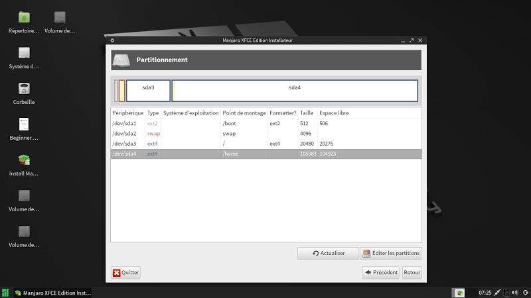This screenshot has height=298, width=531.
Task: Select the sda4 partition block in disk map
Action: click(x=295, y=91)
